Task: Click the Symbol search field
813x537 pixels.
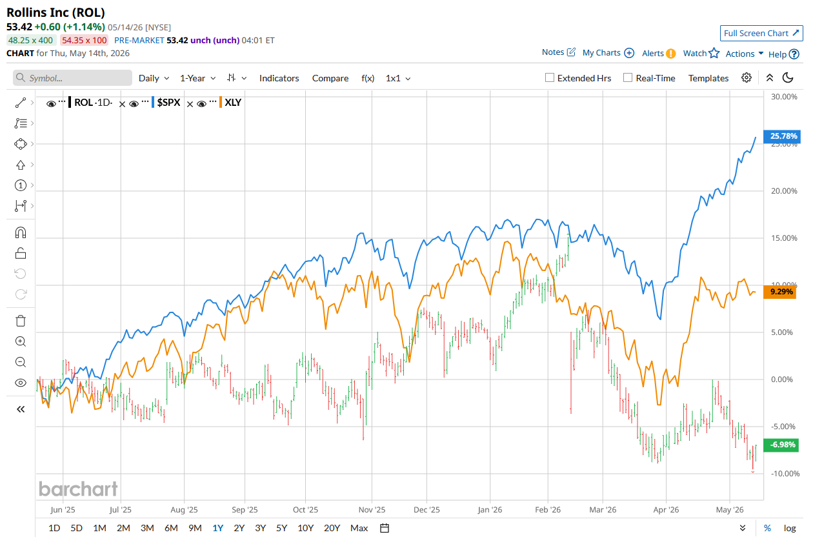Action: (x=72, y=78)
